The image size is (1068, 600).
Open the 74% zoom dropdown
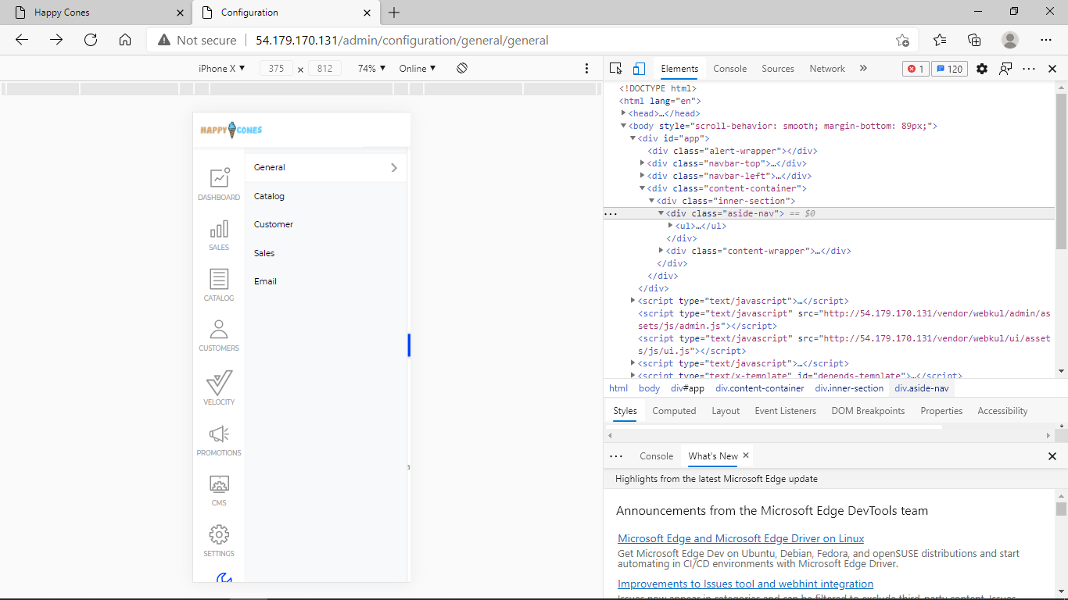[371, 69]
